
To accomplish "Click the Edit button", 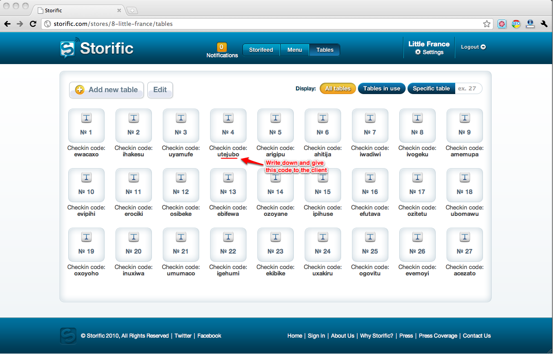I will click(160, 90).
